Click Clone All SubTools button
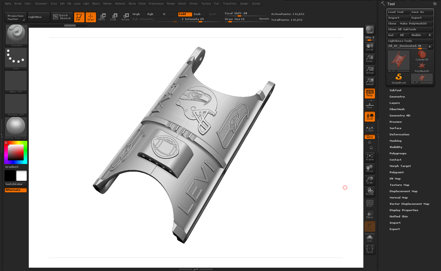Screen dimensions: 441x271 coord(410,29)
